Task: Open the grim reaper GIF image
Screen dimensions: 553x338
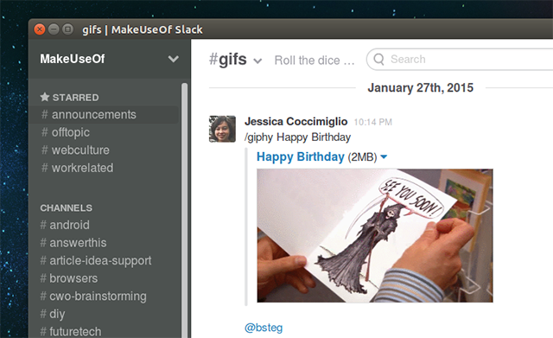Action: point(375,235)
